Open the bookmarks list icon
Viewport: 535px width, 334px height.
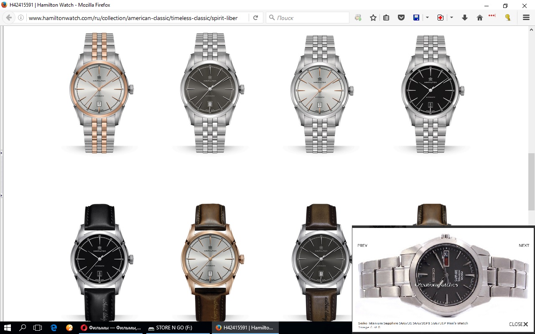386,18
